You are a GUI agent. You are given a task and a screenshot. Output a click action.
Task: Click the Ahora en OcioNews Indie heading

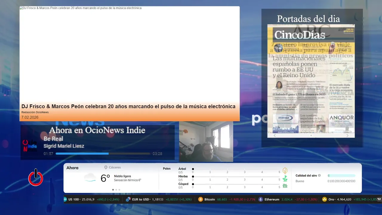[x=97, y=130]
